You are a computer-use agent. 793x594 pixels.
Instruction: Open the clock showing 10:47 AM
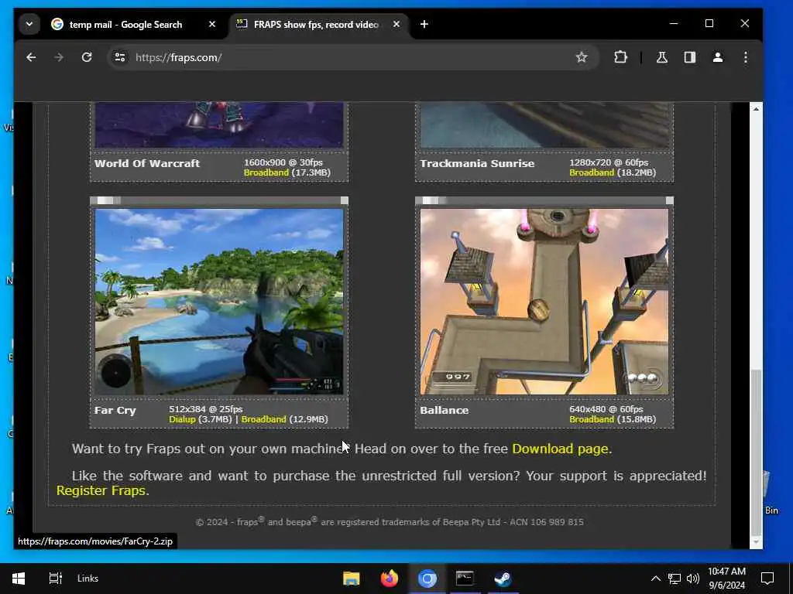point(726,579)
